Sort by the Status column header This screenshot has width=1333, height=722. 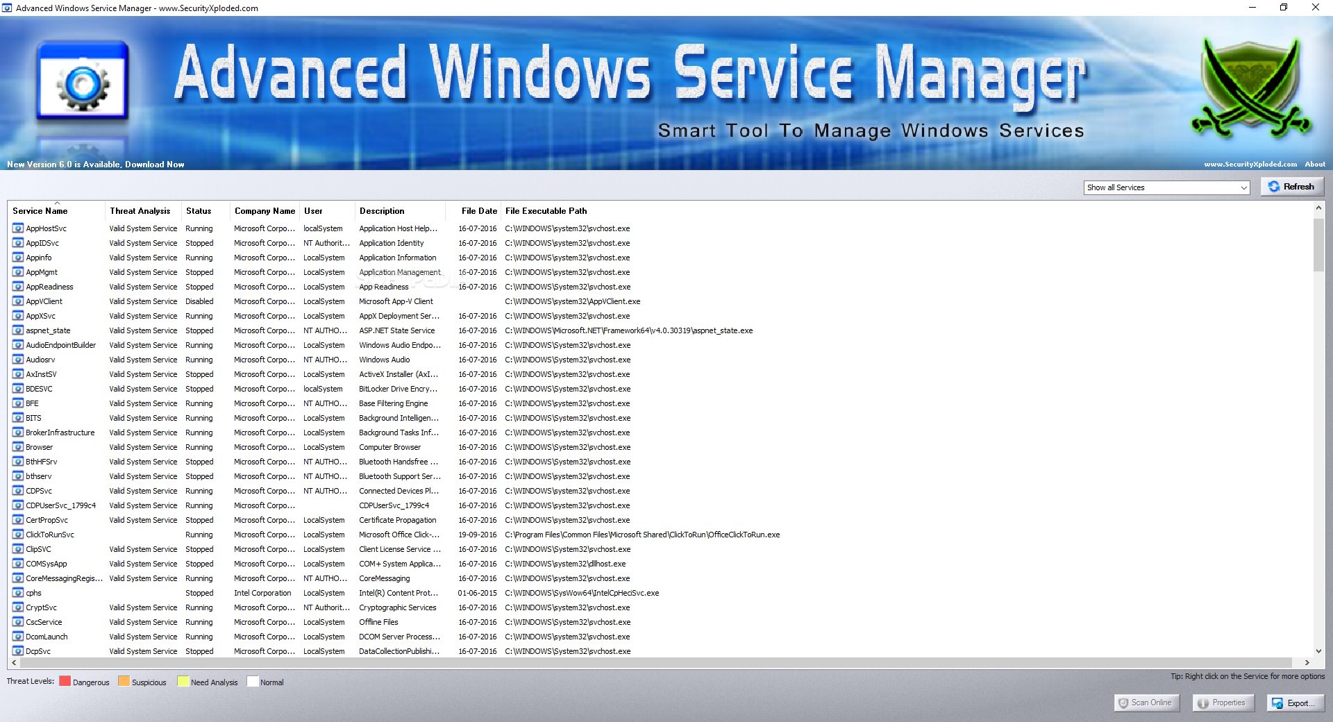point(205,211)
